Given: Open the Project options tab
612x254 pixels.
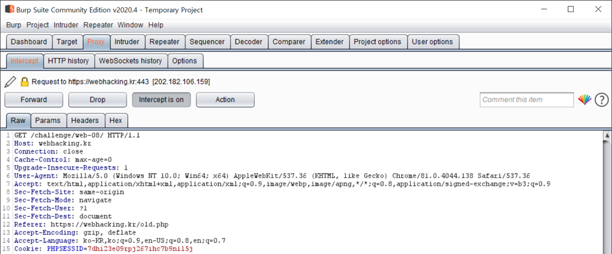Looking at the screenshot, I should click(377, 42).
